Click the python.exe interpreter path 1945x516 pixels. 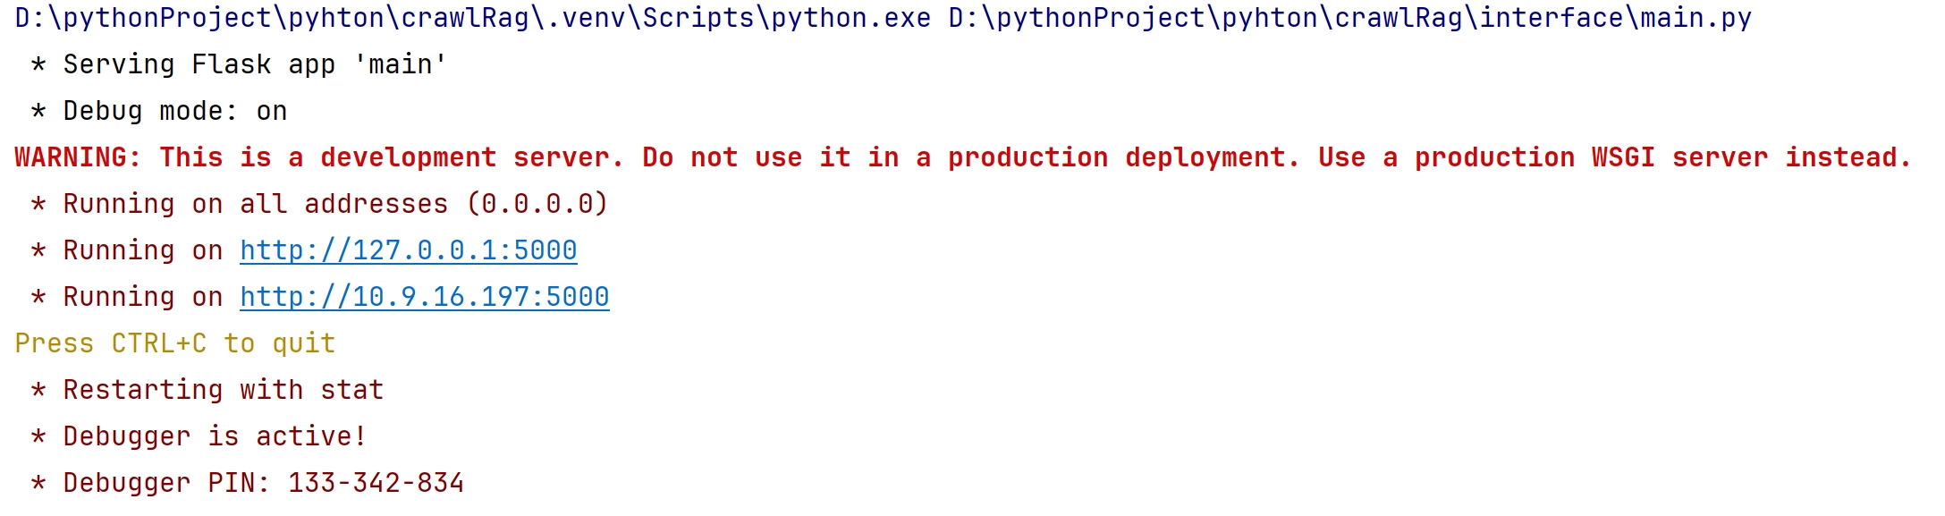click(472, 18)
